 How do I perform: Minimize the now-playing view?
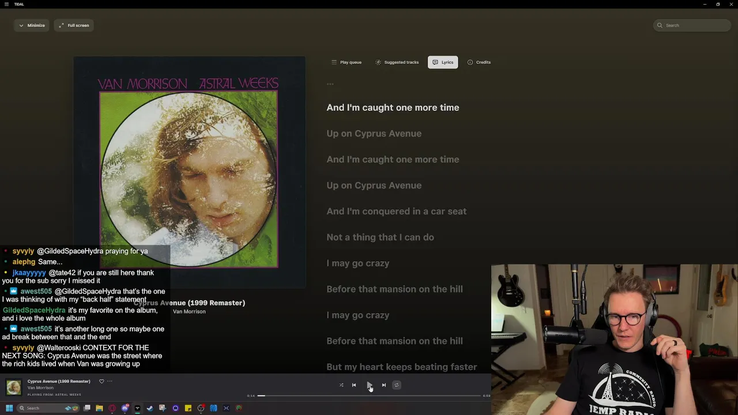click(31, 25)
